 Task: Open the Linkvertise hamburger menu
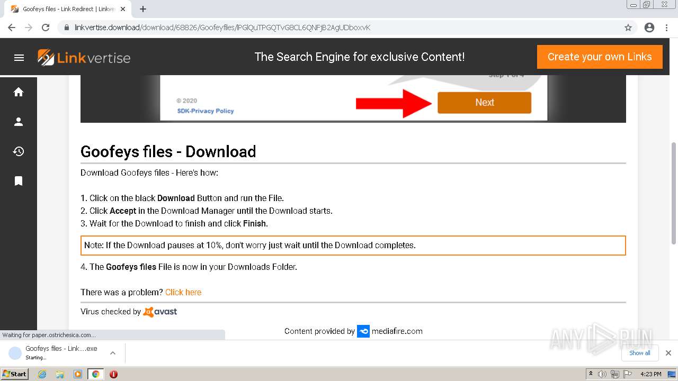click(x=19, y=58)
